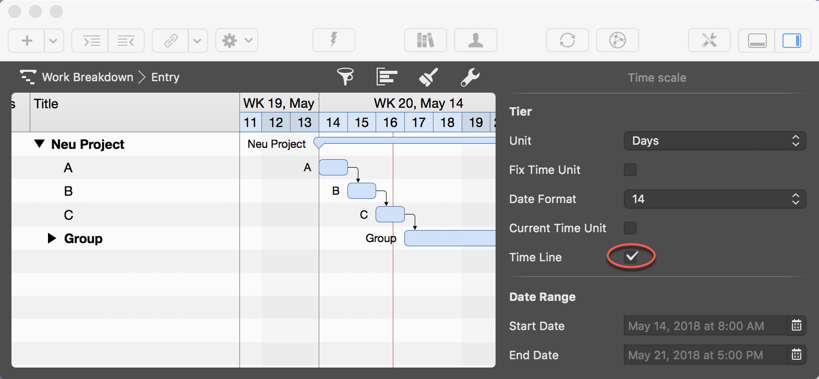Check the Current Time Unit box
The height and width of the screenshot is (379, 819).
click(x=630, y=228)
